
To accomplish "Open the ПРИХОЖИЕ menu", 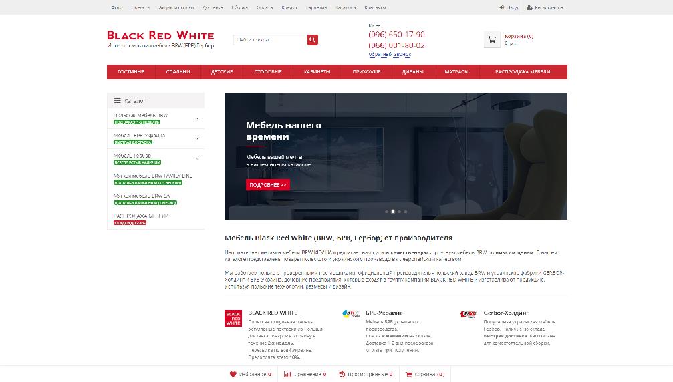I will tap(366, 72).
